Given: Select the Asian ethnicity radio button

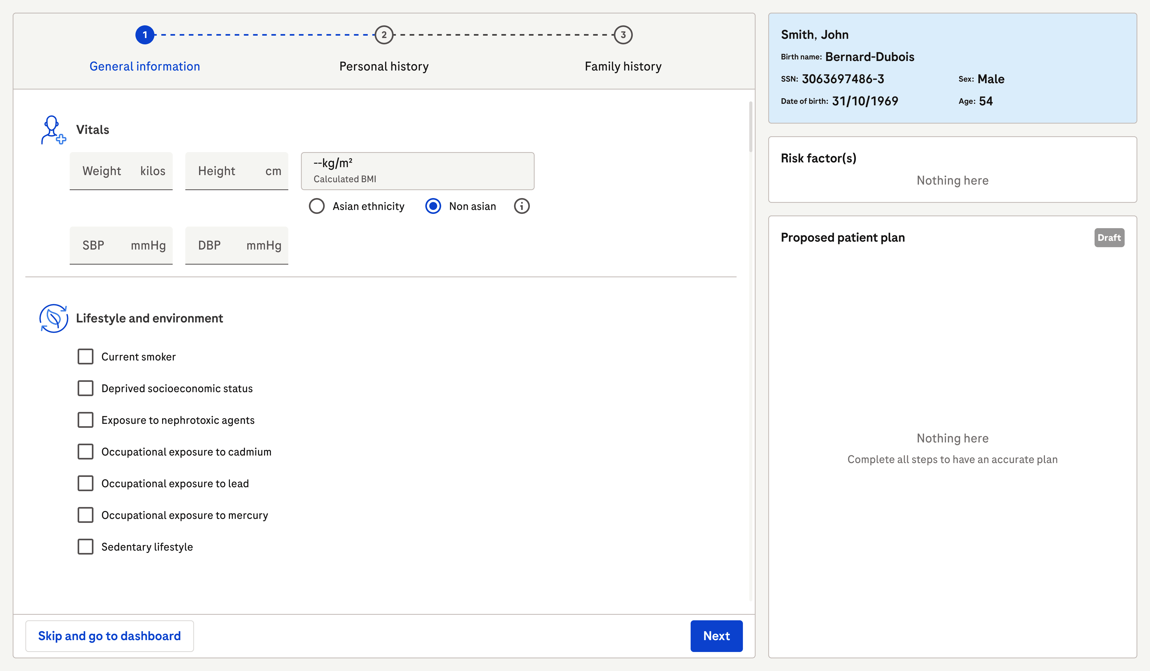Looking at the screenshot, I should (317, 206).
